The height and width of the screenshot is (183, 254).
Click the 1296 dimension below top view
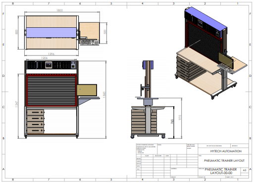[x=51, y=54]
